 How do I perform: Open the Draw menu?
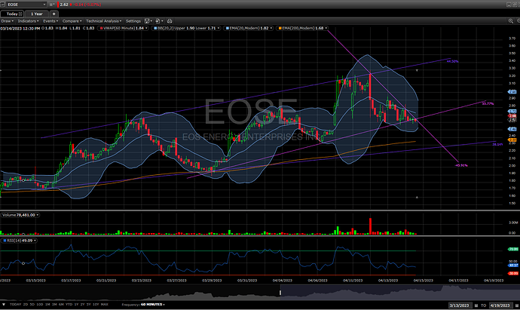click(8, 21)
